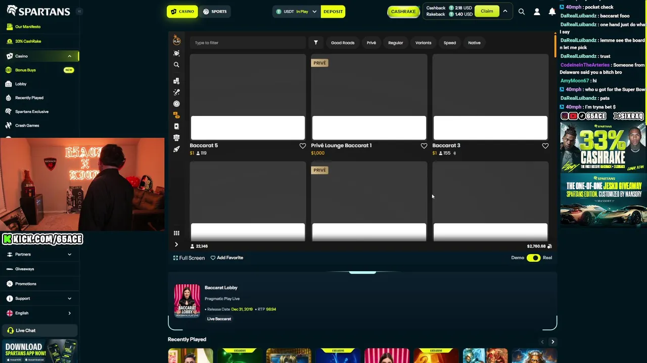The width and height of the screenshot is (647, 363).
Task: Expand the game sidebar with the right chevron
Action: coord(176,245)
